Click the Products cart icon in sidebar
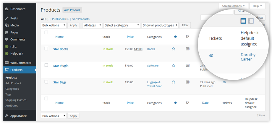This screenshot has height=124, width=272. 7,70
